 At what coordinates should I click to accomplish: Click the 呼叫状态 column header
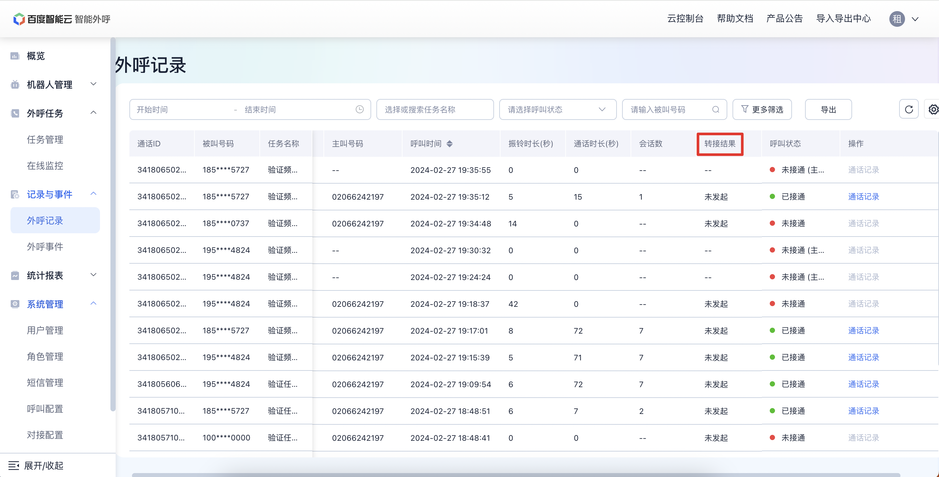pyautogui.click(x=785, y=143)
